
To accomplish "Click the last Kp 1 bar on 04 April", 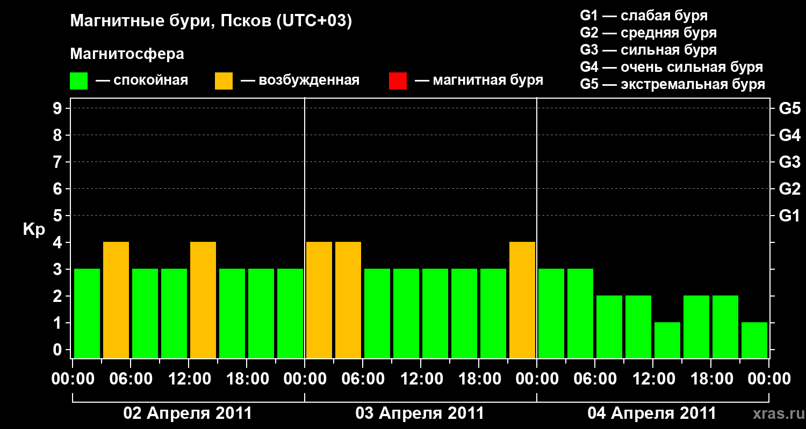I will 754,340.
